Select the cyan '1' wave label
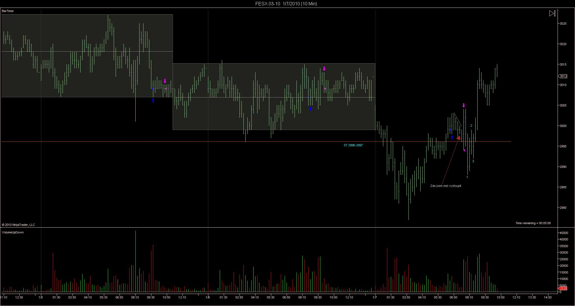This screenshot has height=306, width=575. click(467, 177)
